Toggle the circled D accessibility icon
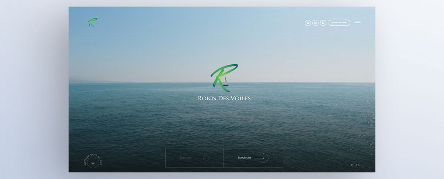 (x=323, y=23)
